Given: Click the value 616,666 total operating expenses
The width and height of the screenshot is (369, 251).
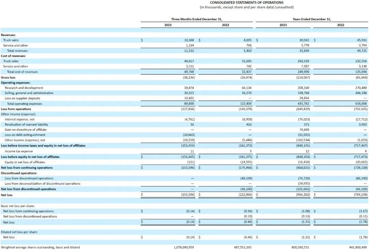Looking at the screenshot, I should click(361, 103).
